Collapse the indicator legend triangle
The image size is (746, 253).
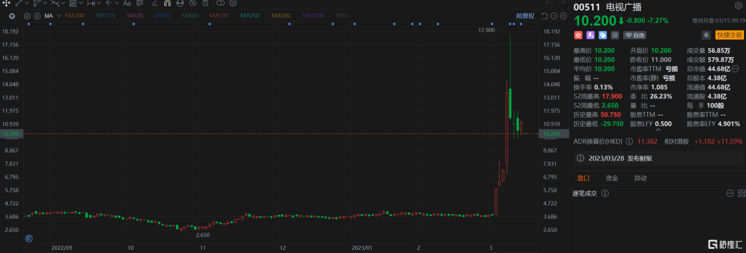[12, 16]
